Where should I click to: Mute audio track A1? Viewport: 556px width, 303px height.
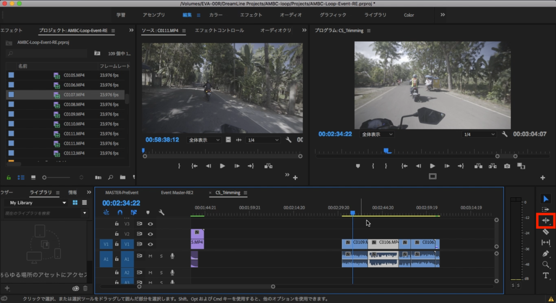[150, 256]
